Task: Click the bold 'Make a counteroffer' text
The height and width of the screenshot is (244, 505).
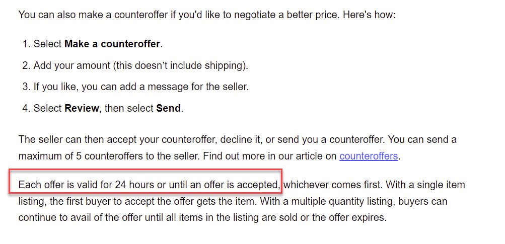Action: (x=112, y=44)
